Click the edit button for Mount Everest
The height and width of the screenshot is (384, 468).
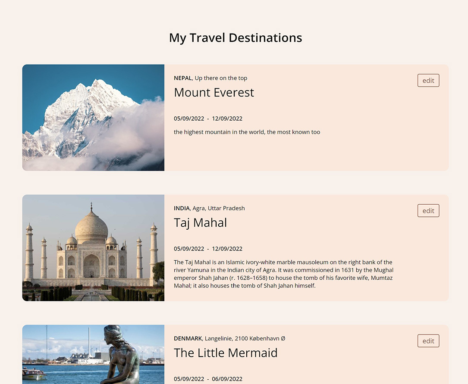click(428, 80)
